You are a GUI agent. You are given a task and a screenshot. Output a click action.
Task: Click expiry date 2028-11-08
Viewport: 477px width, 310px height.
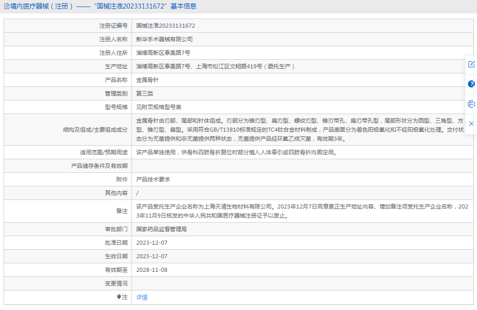click(152, 270)
